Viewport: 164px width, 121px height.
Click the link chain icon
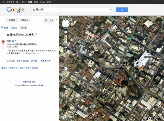click(x=52, y=20)
